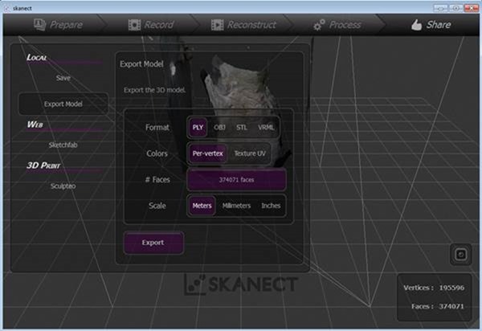
Task: Choose OBJ format
Action: [x=219, y=127]
